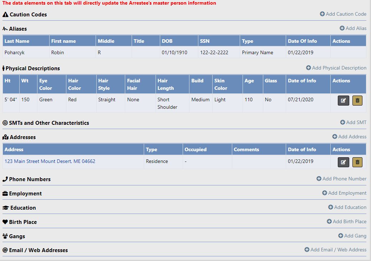Viewport: 371px width, 261px height.
Task: Click the Hair Color column header
Action: pyautogui.click(x=75, y=84)
